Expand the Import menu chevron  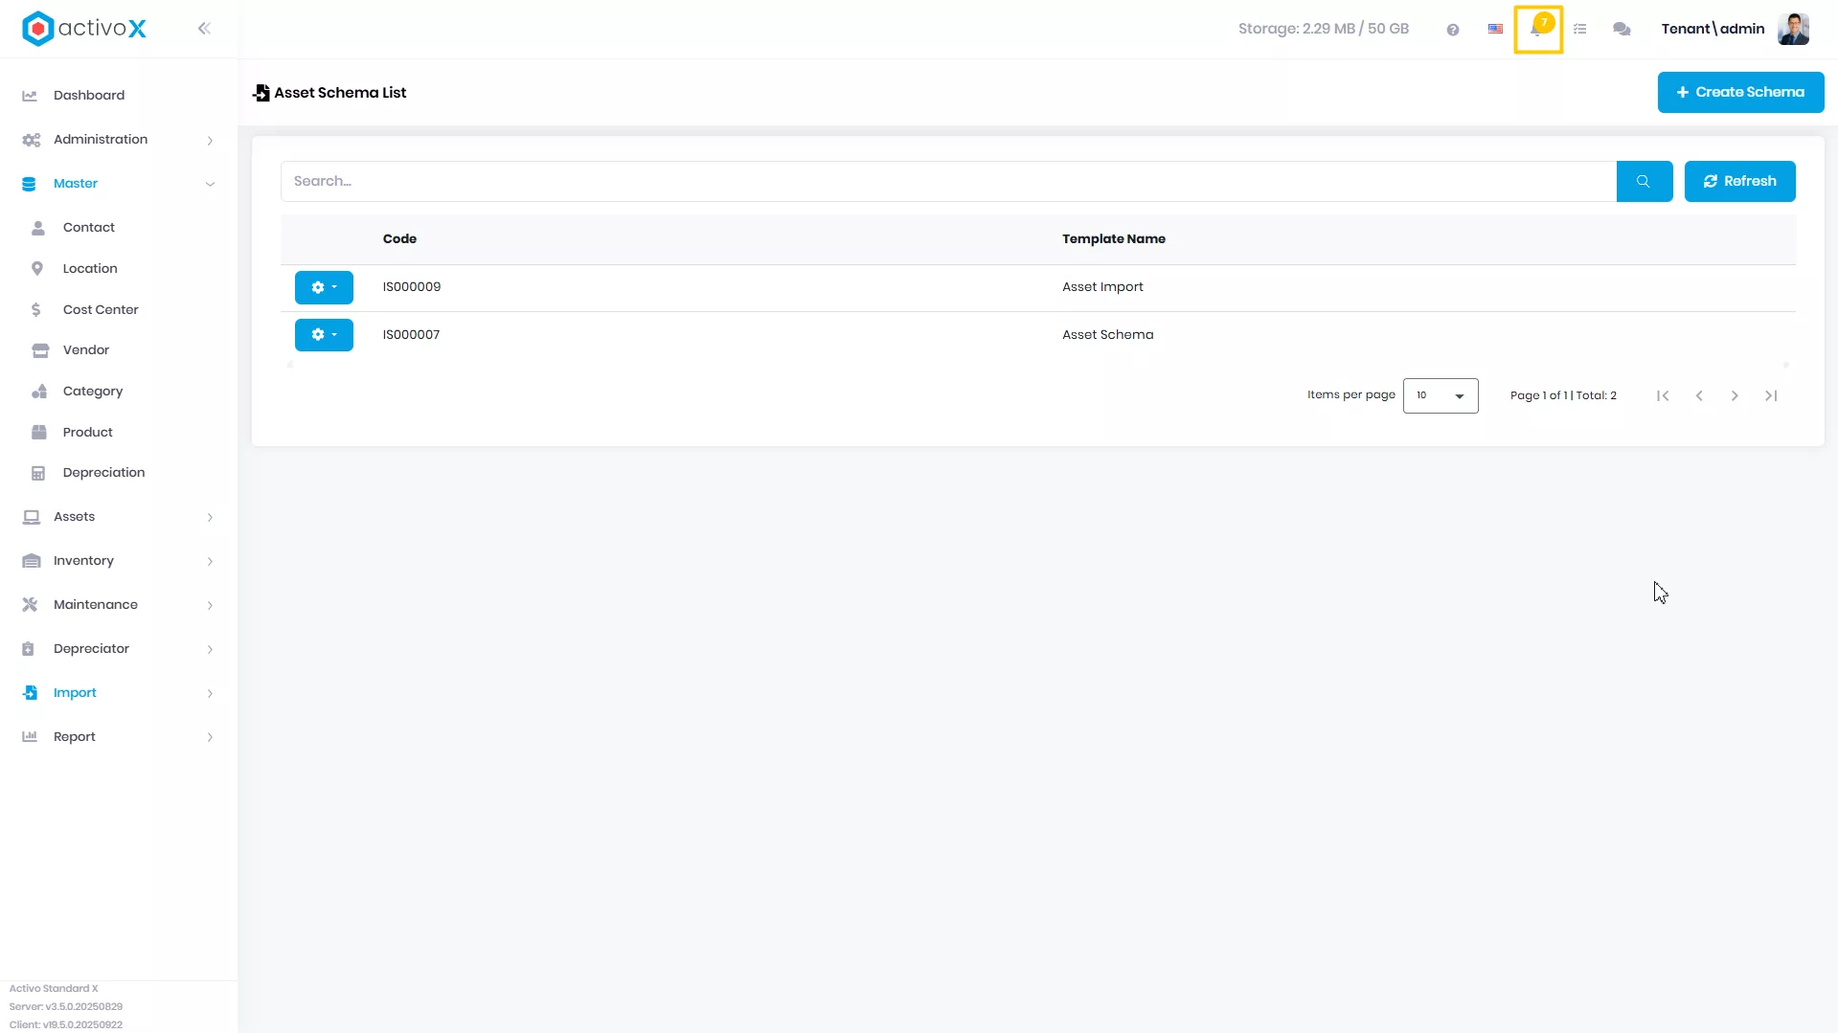click(210, 694)
